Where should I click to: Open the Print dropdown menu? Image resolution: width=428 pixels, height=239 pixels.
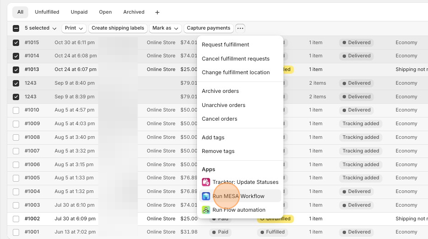[75, 28]
